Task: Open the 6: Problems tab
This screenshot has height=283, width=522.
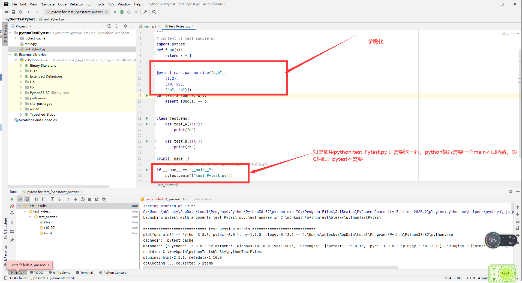Action: tap(59, 272)
